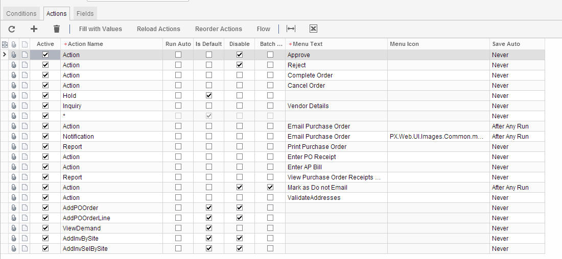Toggle Disable checkbox for Approve action

[240, 55]
